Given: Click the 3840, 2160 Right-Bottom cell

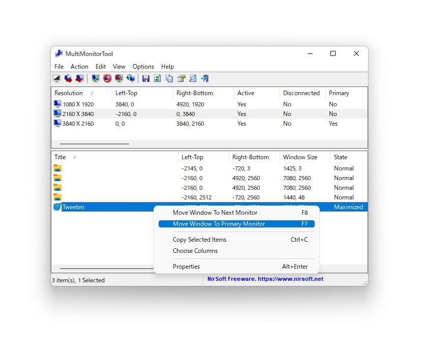Looking at the screenshot, I should (190, 124).
